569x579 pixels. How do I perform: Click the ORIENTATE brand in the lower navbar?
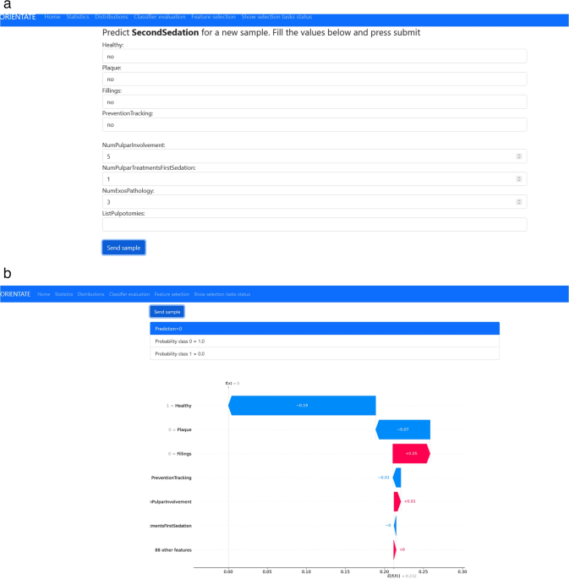click(15, 294)
